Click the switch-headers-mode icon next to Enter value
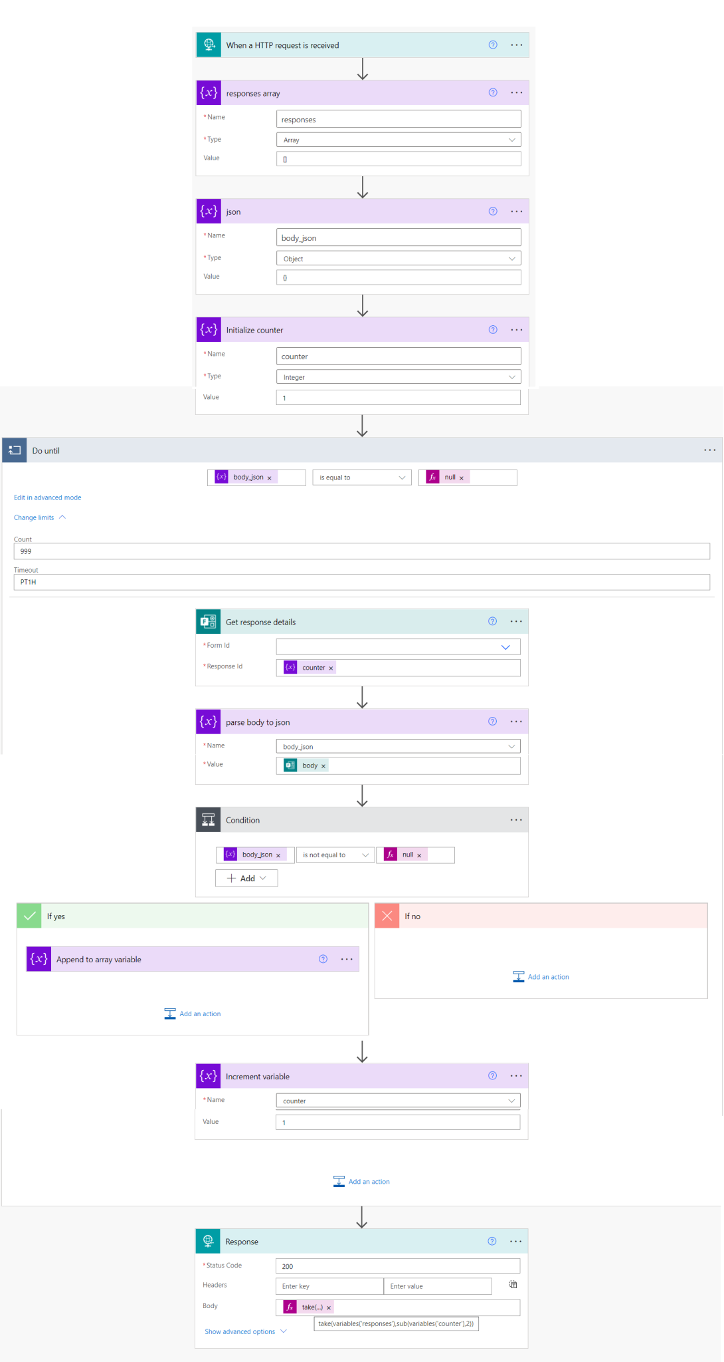Viewport: 724px width, 1362px height. (513, 1285)
